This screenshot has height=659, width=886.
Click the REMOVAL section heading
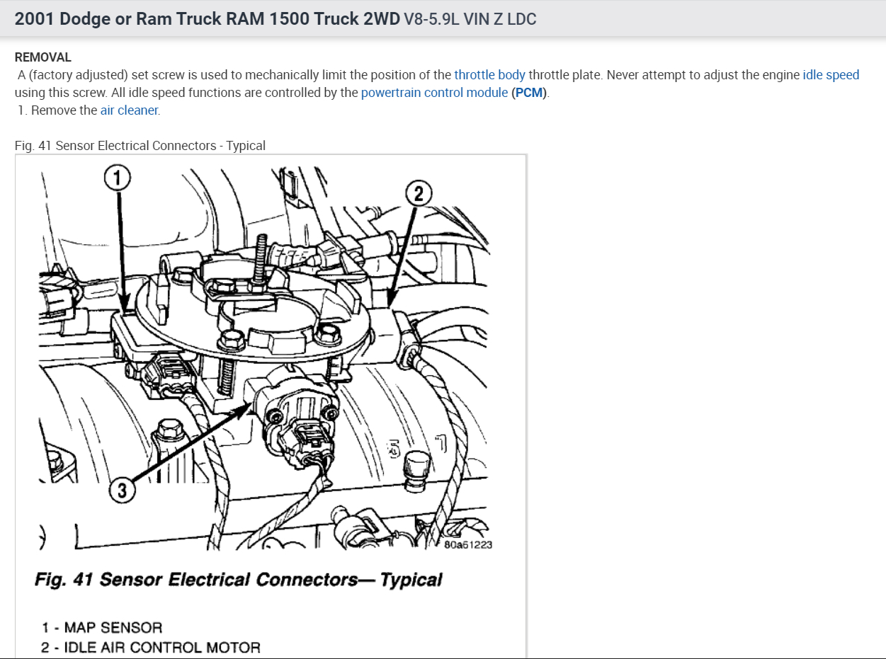[x=43, y=57]
